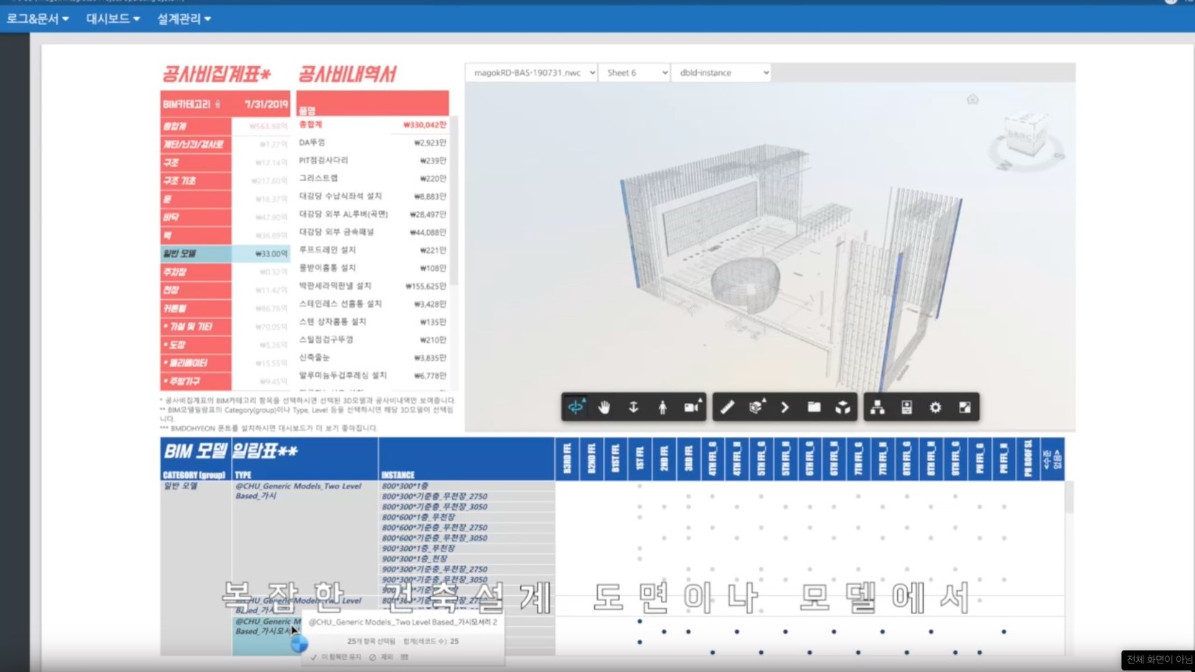1195x672 pixels.
Task: Select the 주차장 category row
Action: 225,272
